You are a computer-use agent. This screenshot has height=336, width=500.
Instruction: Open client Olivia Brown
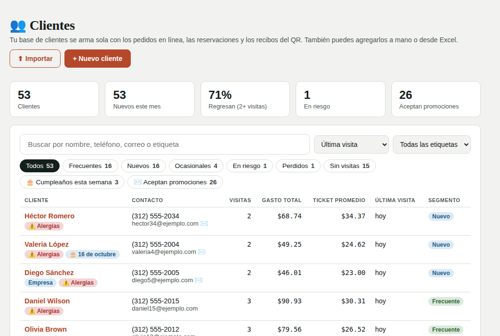(46, 329)
